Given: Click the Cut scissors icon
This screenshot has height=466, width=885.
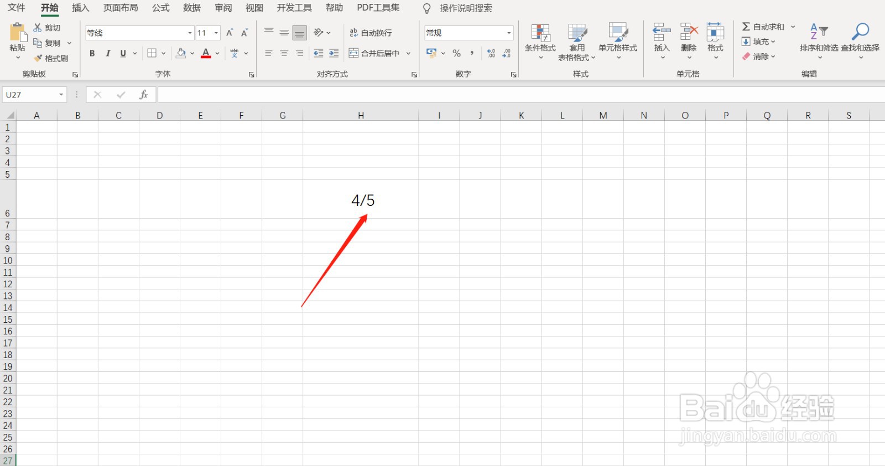Looking at the screenshot, I should (38, 27).
